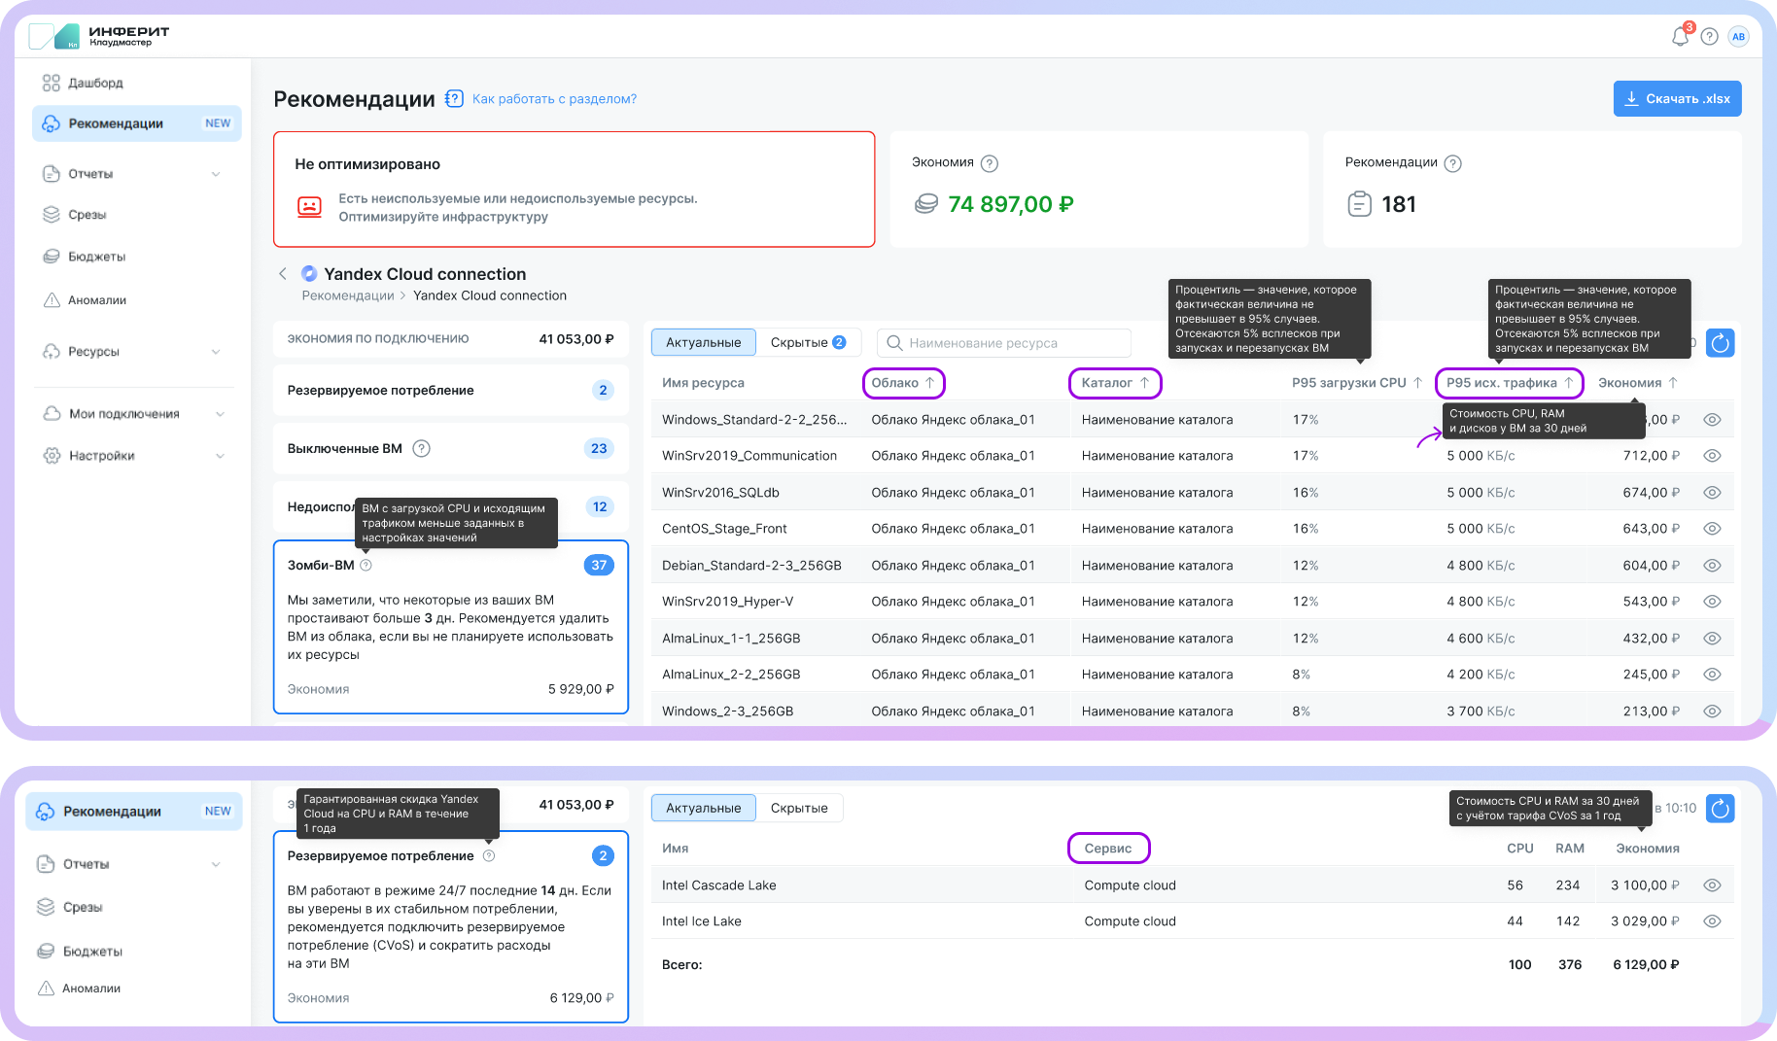Expand Отчеты menu in top sidebar
The image size is (1777, 1041).
(x=216, y=174)
